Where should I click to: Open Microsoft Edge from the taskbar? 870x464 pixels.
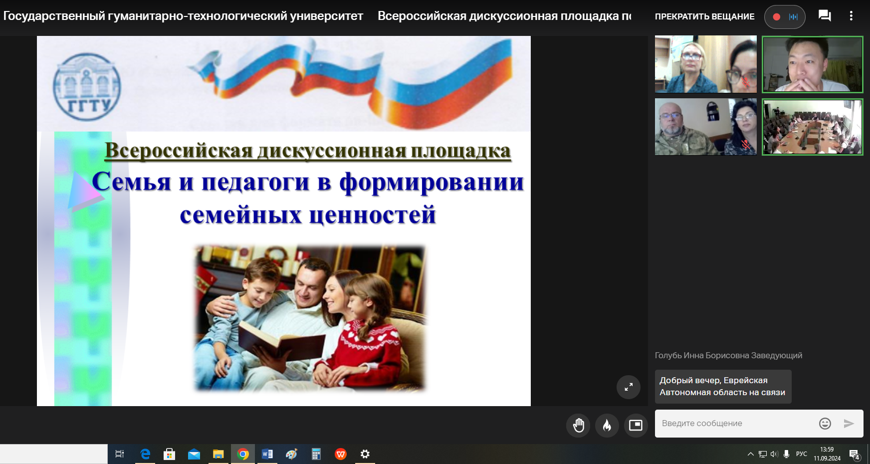(x=145, y=454)
